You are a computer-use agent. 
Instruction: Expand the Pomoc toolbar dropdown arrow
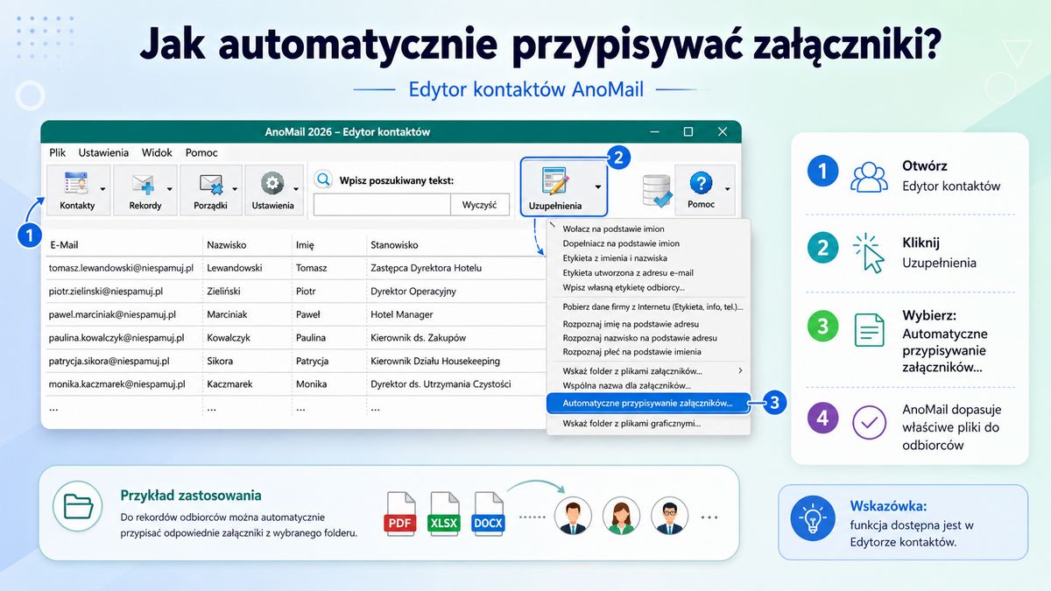click(x=727, y=188)
